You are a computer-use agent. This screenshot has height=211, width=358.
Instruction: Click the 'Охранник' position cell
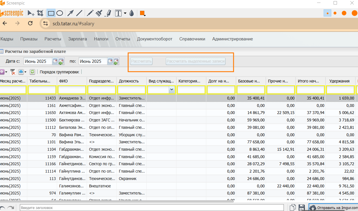pos(132,179)
